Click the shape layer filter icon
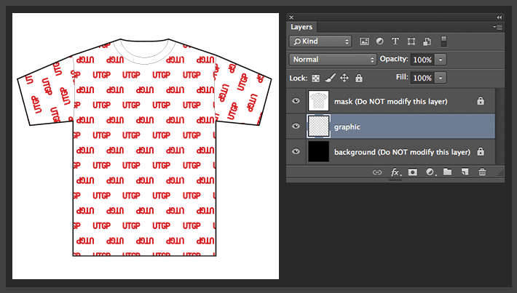Screen dimensions: 517x293 coord(411,41)
